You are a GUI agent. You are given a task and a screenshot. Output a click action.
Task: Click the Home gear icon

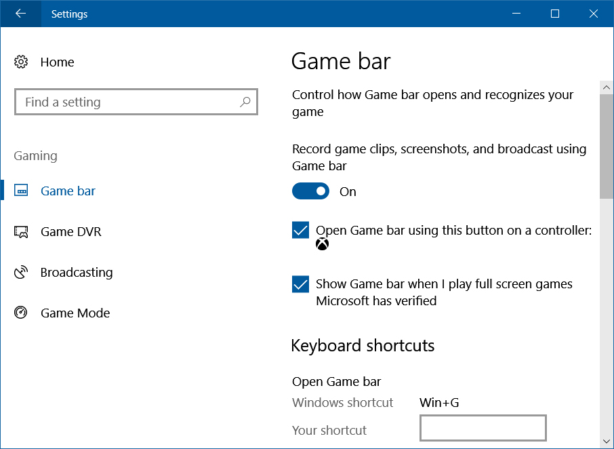[21, 62]
